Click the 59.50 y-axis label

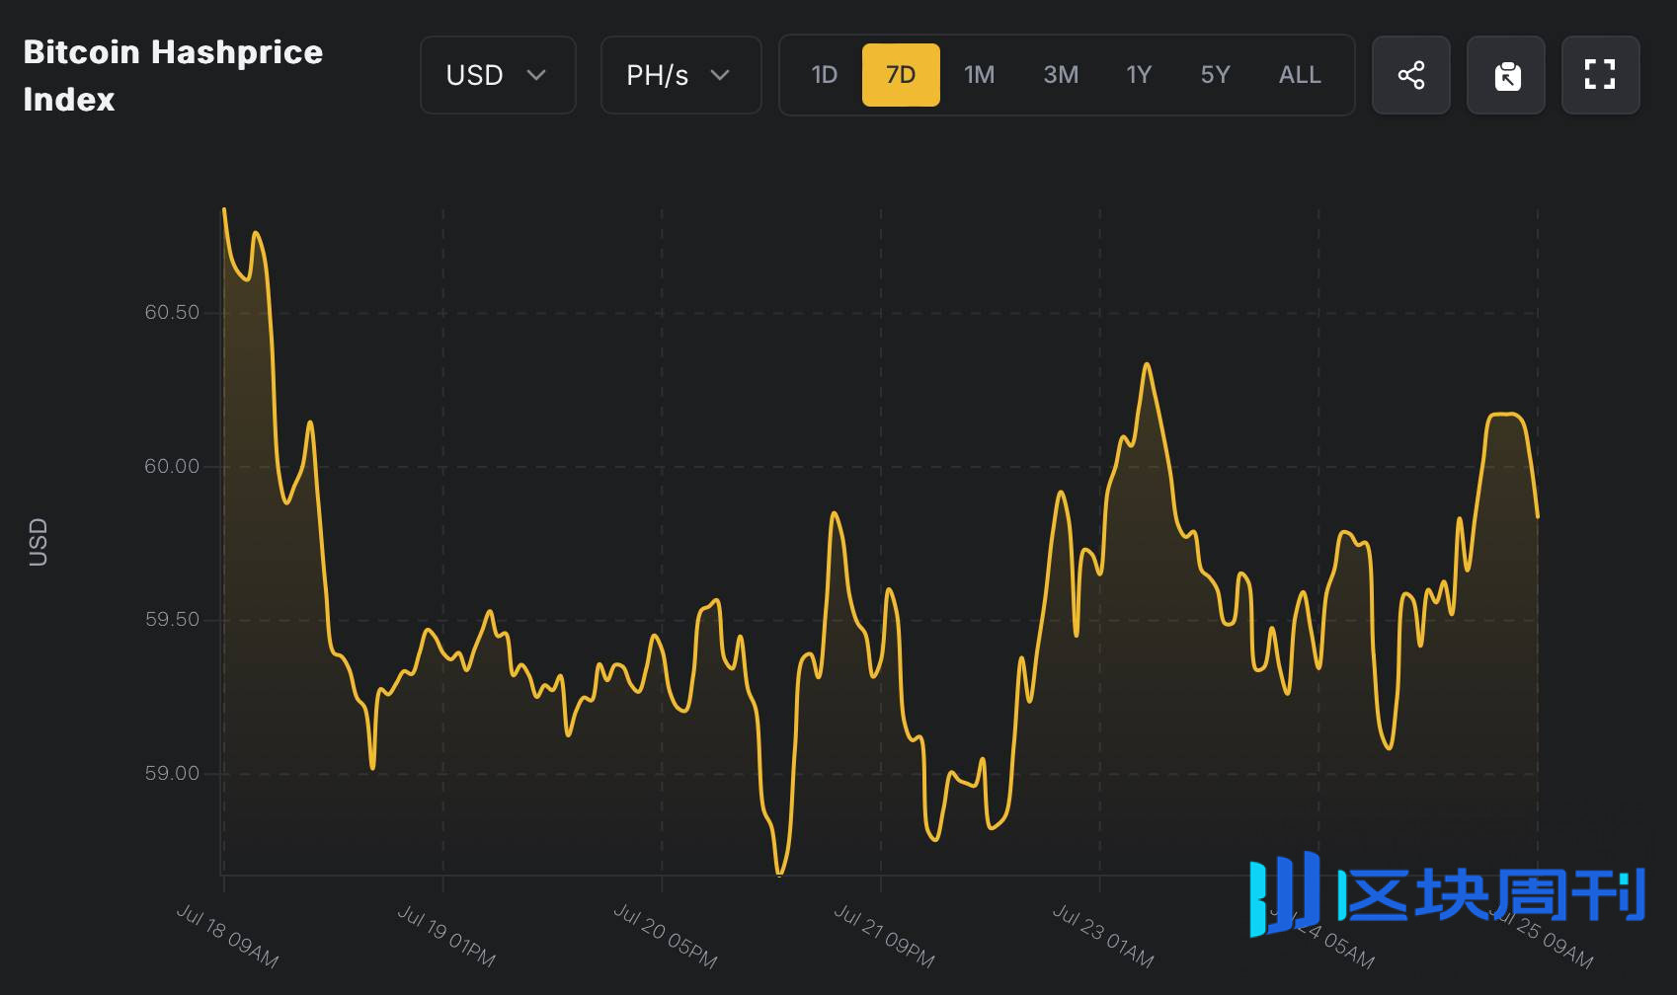coord(172,619)
